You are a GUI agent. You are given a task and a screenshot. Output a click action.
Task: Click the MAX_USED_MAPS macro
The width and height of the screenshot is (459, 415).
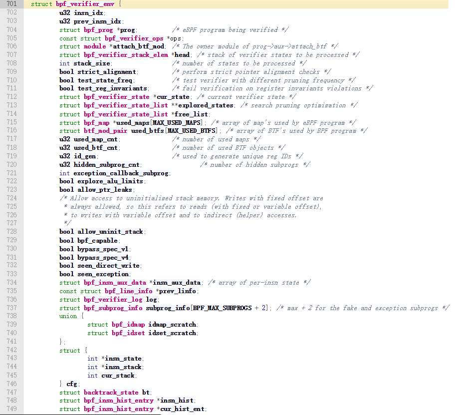pyautogui.click(x=177, y=123)
